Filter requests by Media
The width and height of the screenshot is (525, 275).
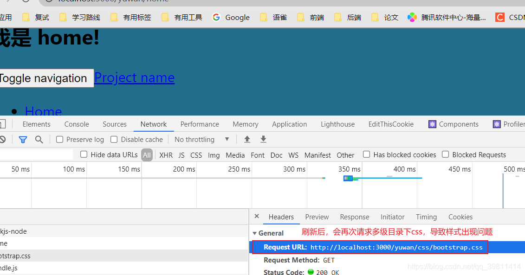[x=235, y=155]
